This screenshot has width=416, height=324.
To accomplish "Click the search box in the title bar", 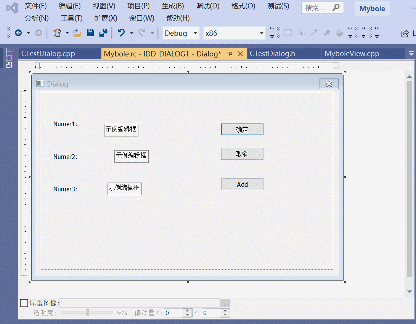I will 323,8.
